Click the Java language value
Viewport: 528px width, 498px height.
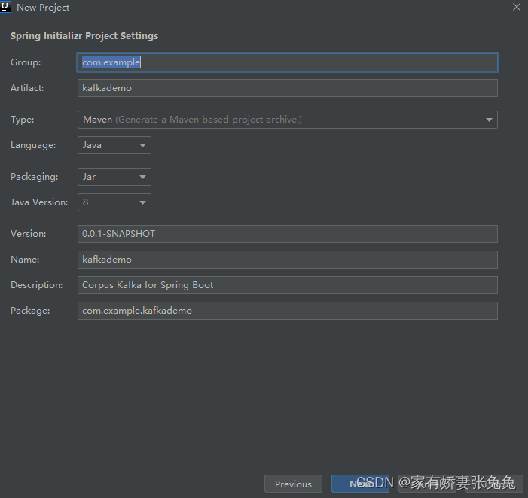click(x=92, y=145)
